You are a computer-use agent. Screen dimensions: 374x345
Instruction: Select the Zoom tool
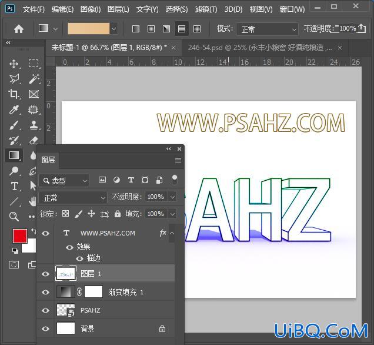[x=14, y=217]
